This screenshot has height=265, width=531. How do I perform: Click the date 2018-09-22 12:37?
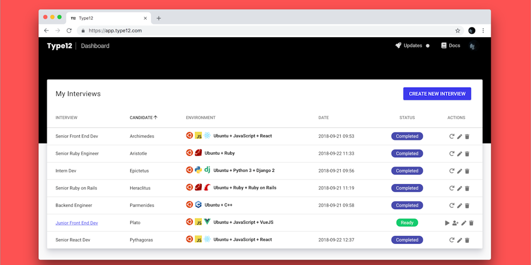click(x=336, y=240)
